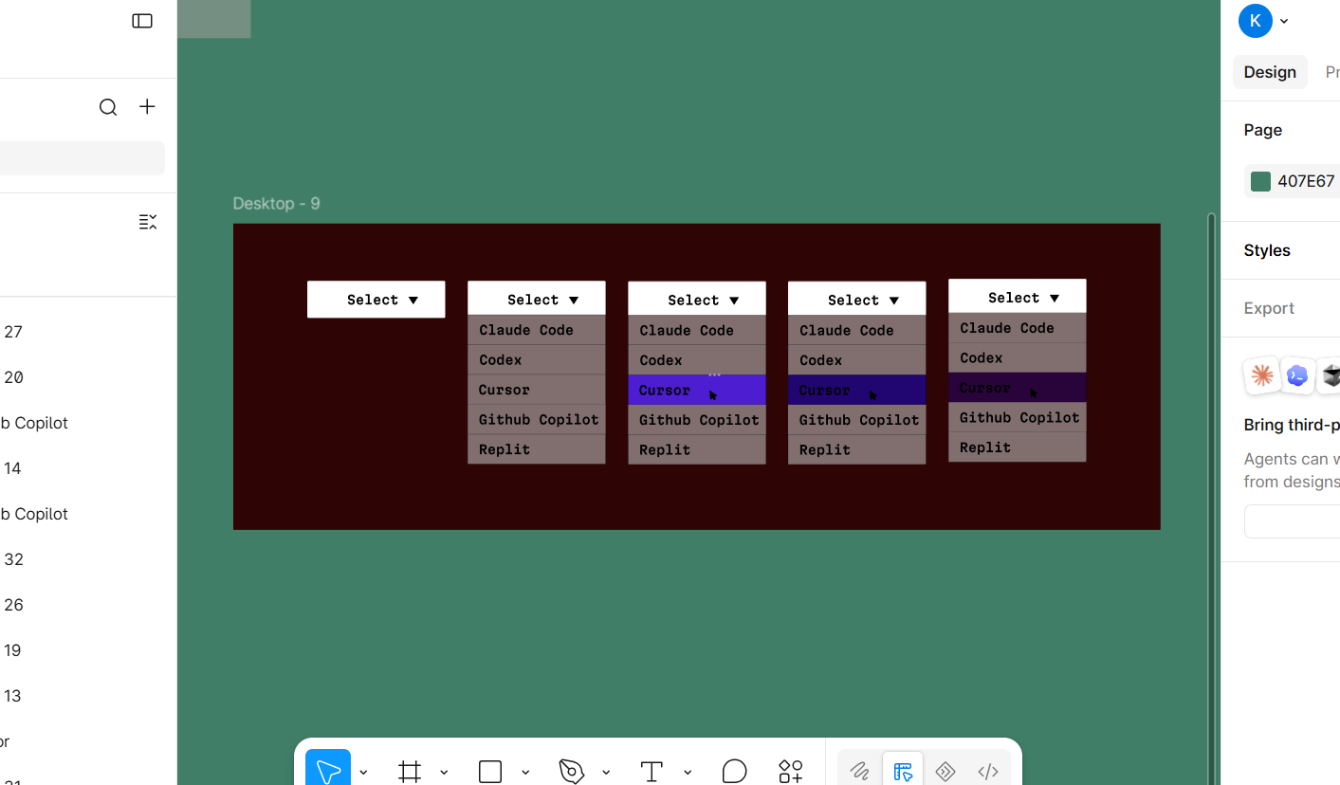Expand the Rectangle shape options chevron
Screen dimensions: 1340x785
[x=525, y=772]
